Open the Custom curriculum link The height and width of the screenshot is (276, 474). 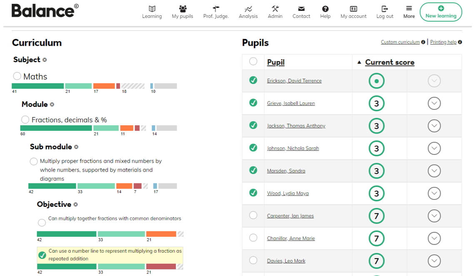pos(400,42)
